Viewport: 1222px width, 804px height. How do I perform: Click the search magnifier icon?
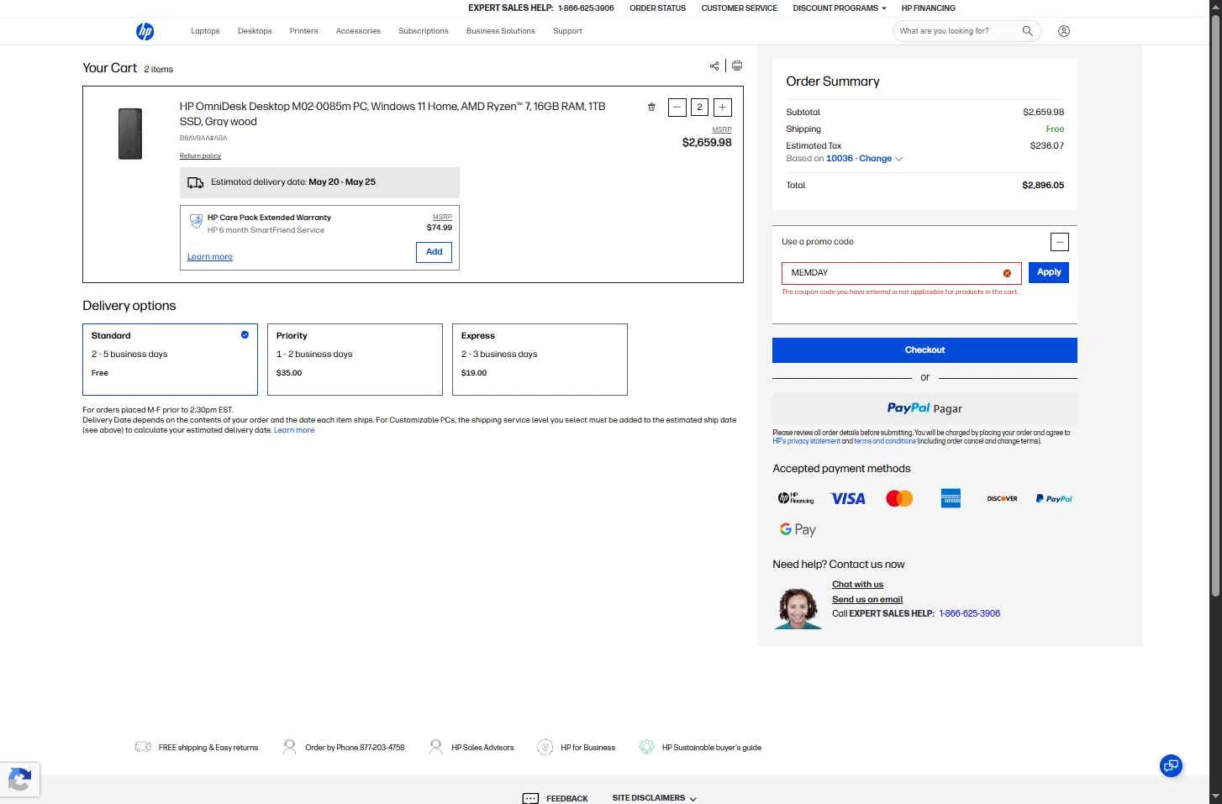coord(1027,31)
